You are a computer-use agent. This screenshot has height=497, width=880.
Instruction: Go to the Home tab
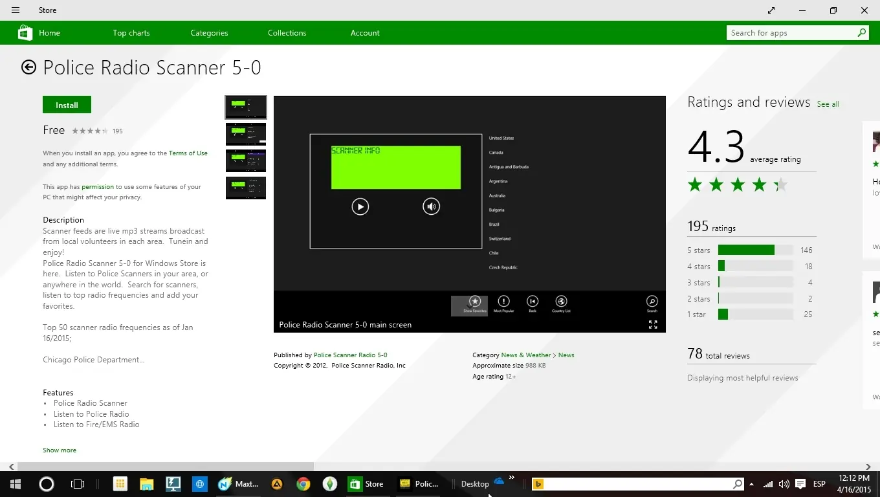point(49,33)
